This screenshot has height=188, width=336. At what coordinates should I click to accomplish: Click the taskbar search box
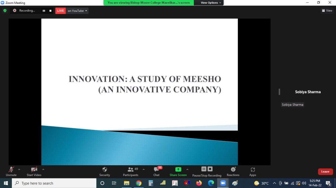click(54, 183)
